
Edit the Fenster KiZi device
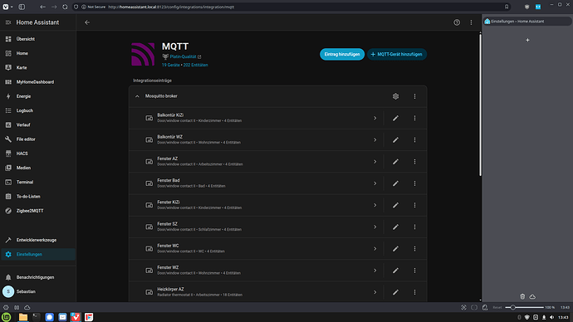pyautogui.click(x=395, y=205)
